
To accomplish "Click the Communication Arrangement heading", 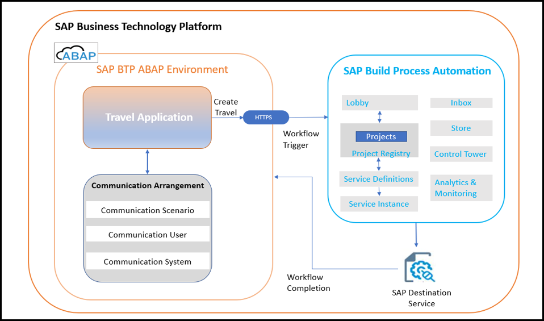I will click(148, 185).
